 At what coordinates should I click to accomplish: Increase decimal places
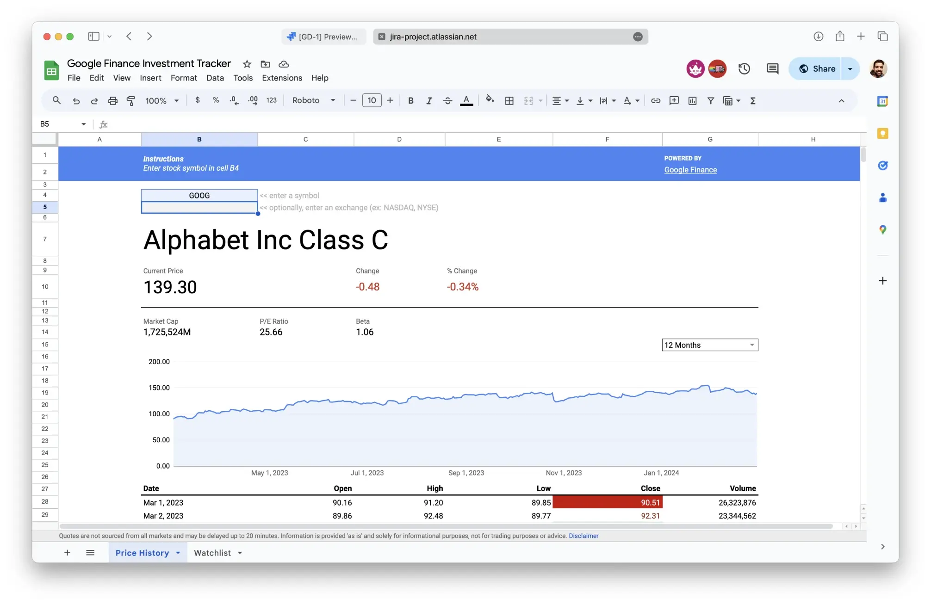pyautogui.click(x=253, y=100)
